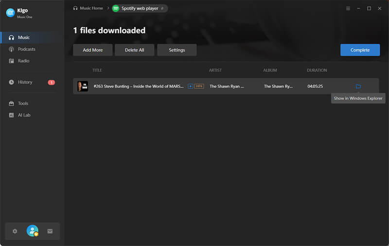Click the DURATION column header
This screenshot has width=389, height=246.
click(x=317, y=70)
